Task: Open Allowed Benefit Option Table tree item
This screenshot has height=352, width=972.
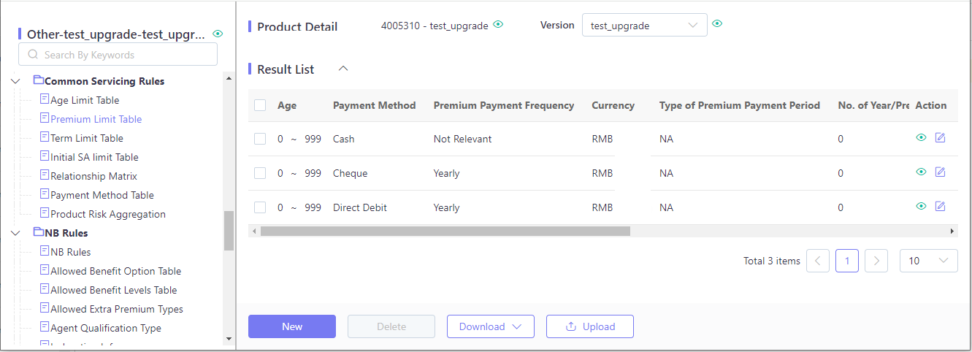Action: coord(115,271)
